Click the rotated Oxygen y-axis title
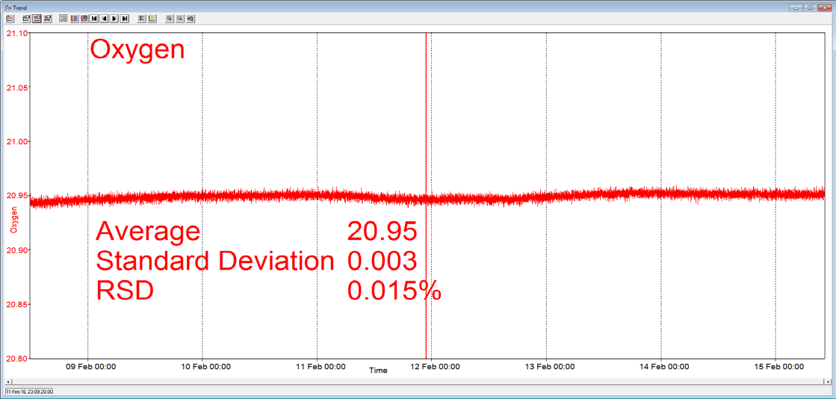836x399 pixels. [13, 221]
